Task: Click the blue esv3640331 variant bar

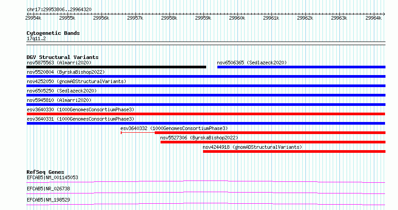Action: point(206,123)
